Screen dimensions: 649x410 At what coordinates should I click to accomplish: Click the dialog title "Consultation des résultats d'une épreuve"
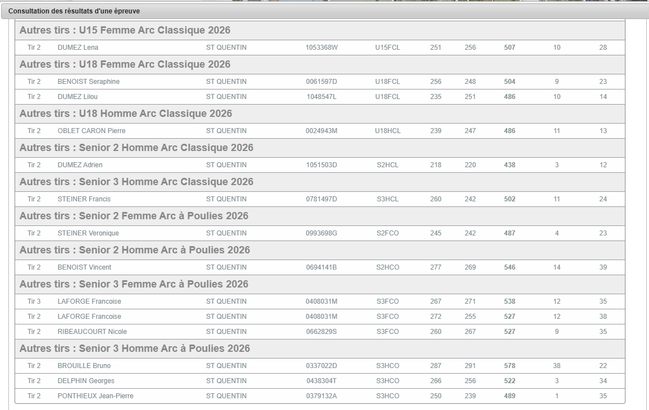click(x=74, y=11)
